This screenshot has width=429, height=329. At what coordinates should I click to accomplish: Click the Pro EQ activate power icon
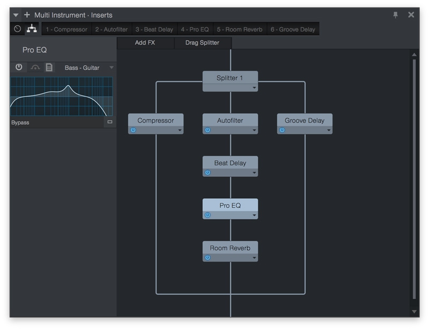(19, 68)
